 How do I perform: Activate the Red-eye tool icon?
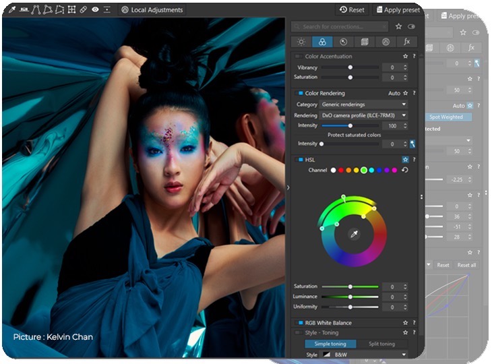point(95,9)
